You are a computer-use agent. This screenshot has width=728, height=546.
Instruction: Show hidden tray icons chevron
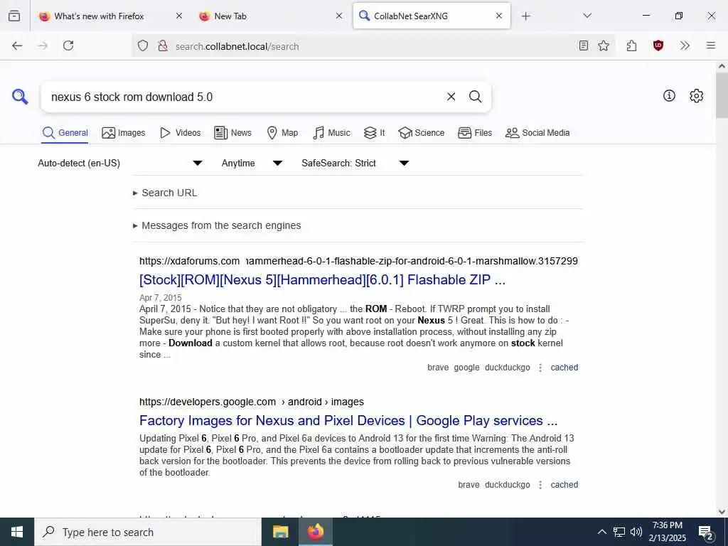tap(601, 532)
